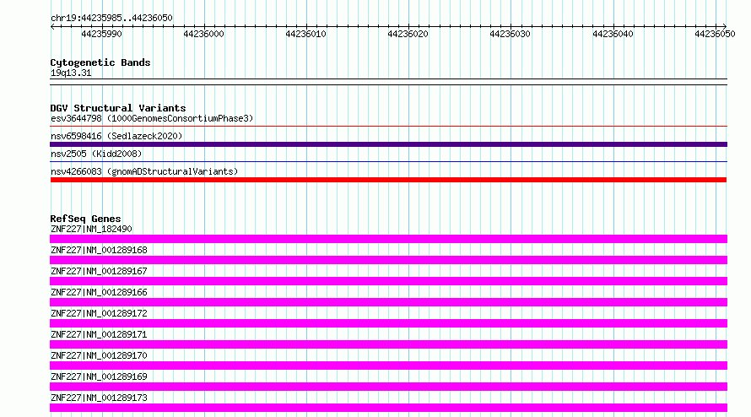
Task: Click the magenta bar under NM_001289170
Action: coord(388,366)
